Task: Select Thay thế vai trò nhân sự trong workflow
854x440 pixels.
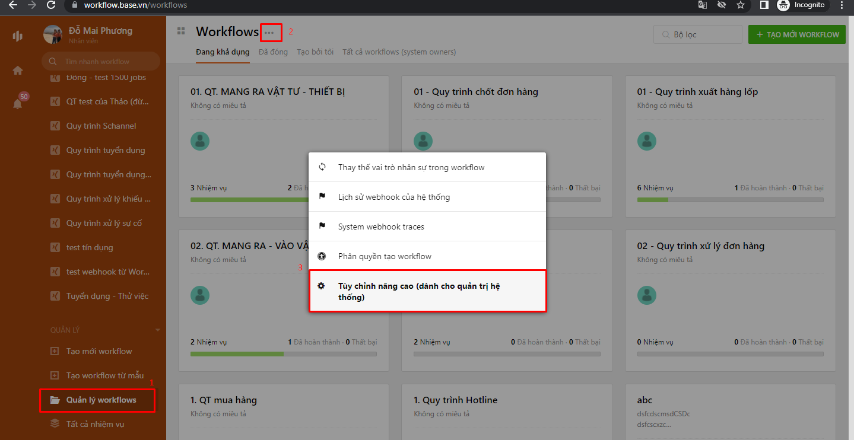Action: click(427, 167)
